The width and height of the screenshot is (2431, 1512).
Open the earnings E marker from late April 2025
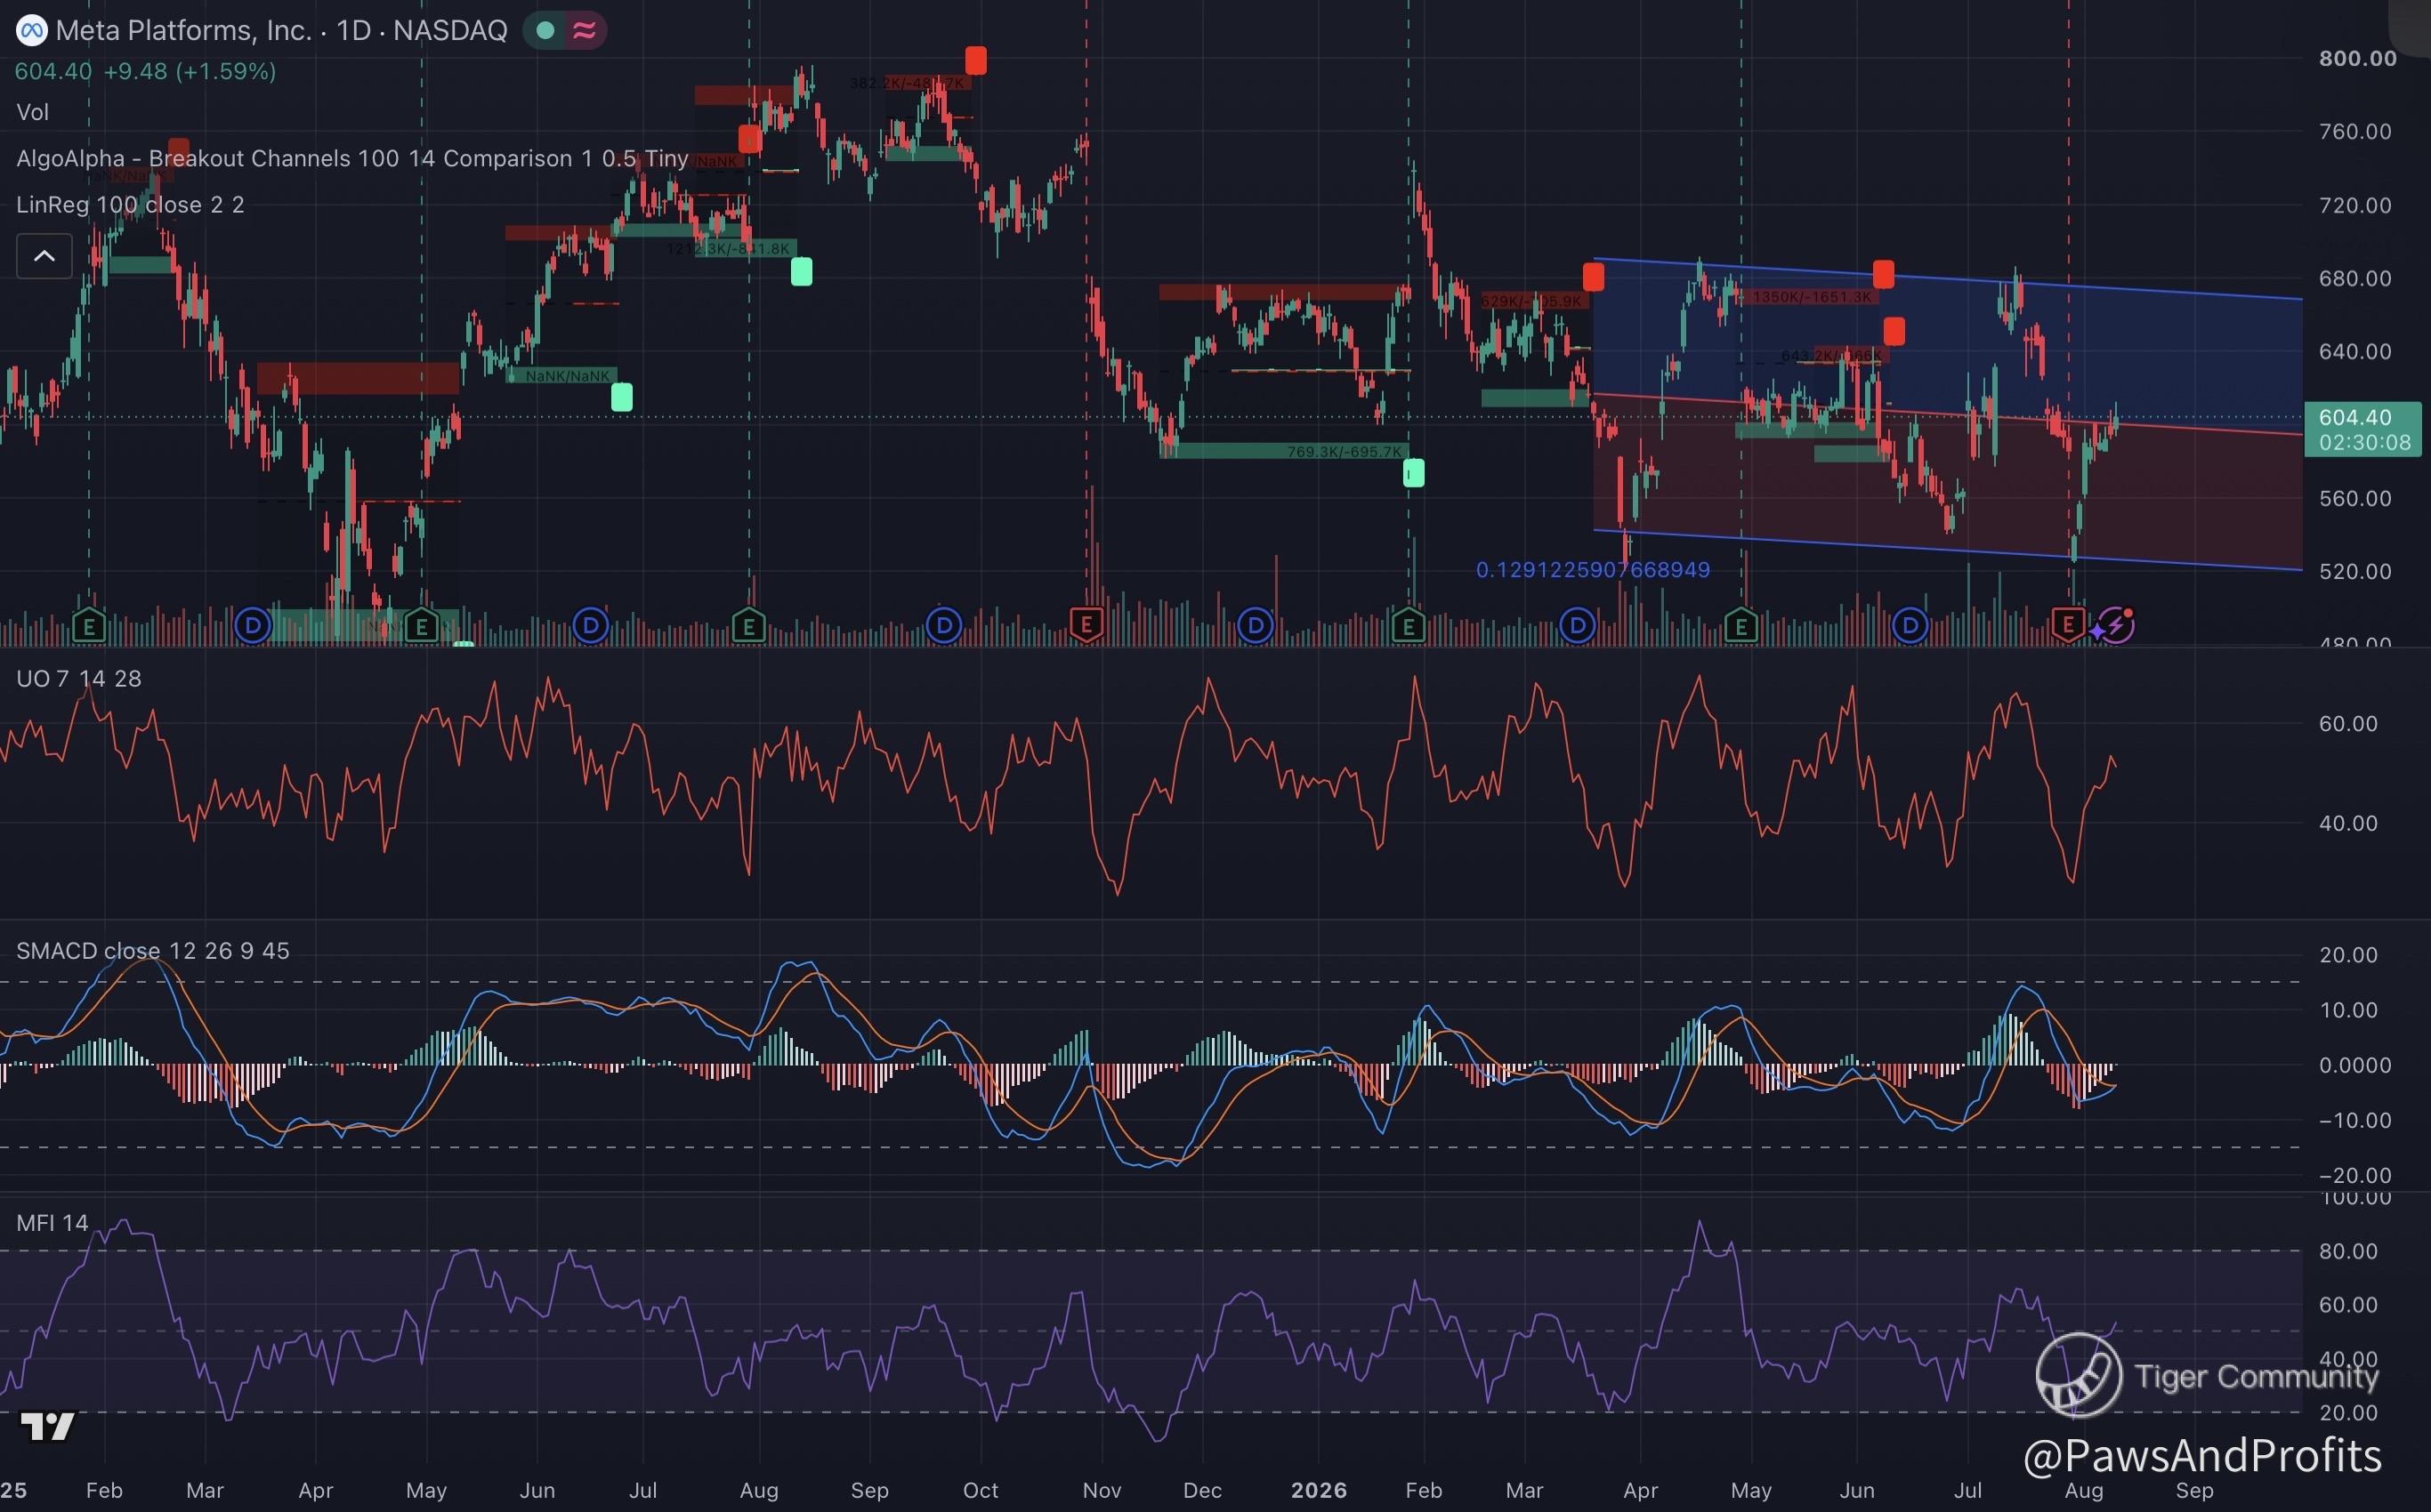click(422, 627)
